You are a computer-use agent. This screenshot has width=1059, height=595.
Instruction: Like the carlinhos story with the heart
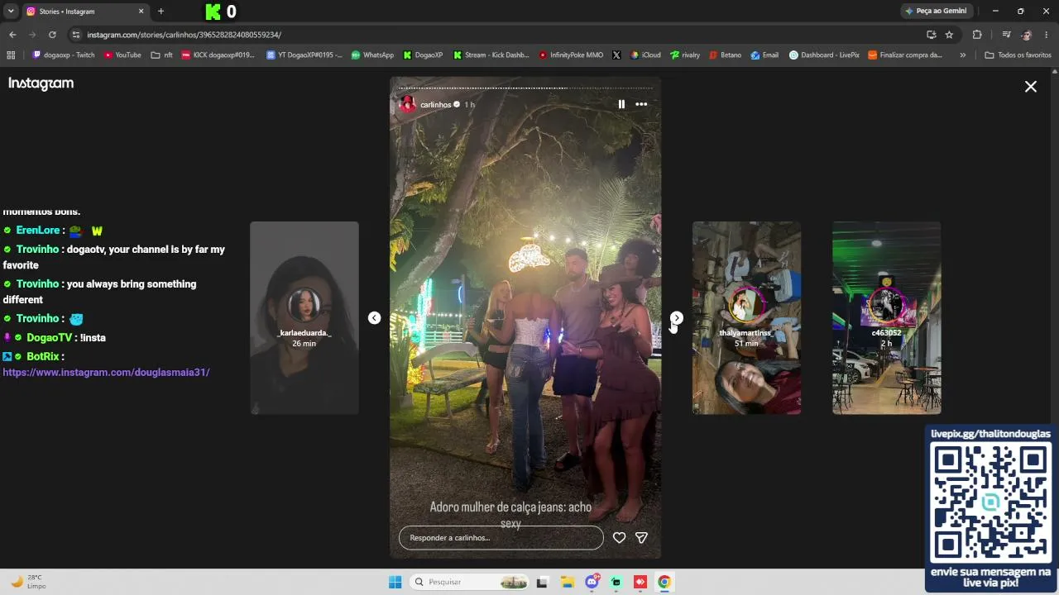tap(619, 538)
